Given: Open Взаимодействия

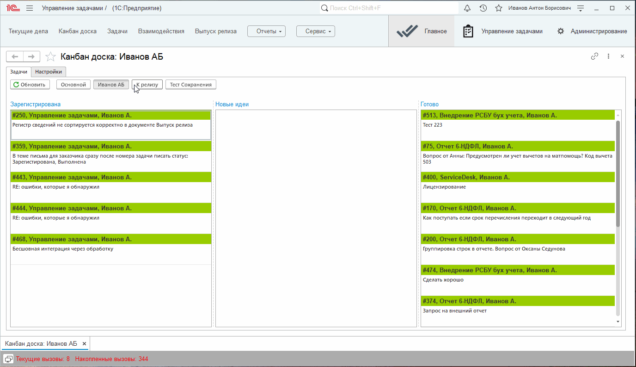Looking at the screenshot, I should point(161,31).
